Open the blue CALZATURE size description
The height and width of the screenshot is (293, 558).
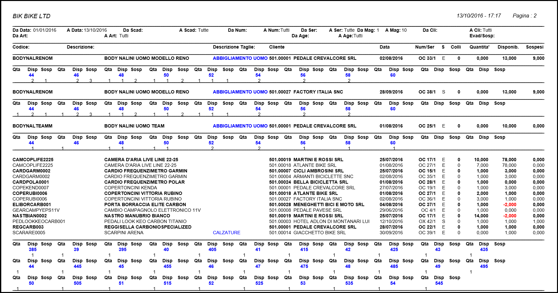226,233
